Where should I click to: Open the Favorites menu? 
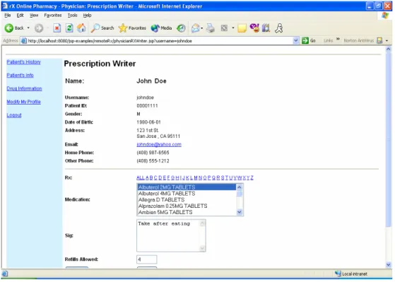[x=53, y=16]
